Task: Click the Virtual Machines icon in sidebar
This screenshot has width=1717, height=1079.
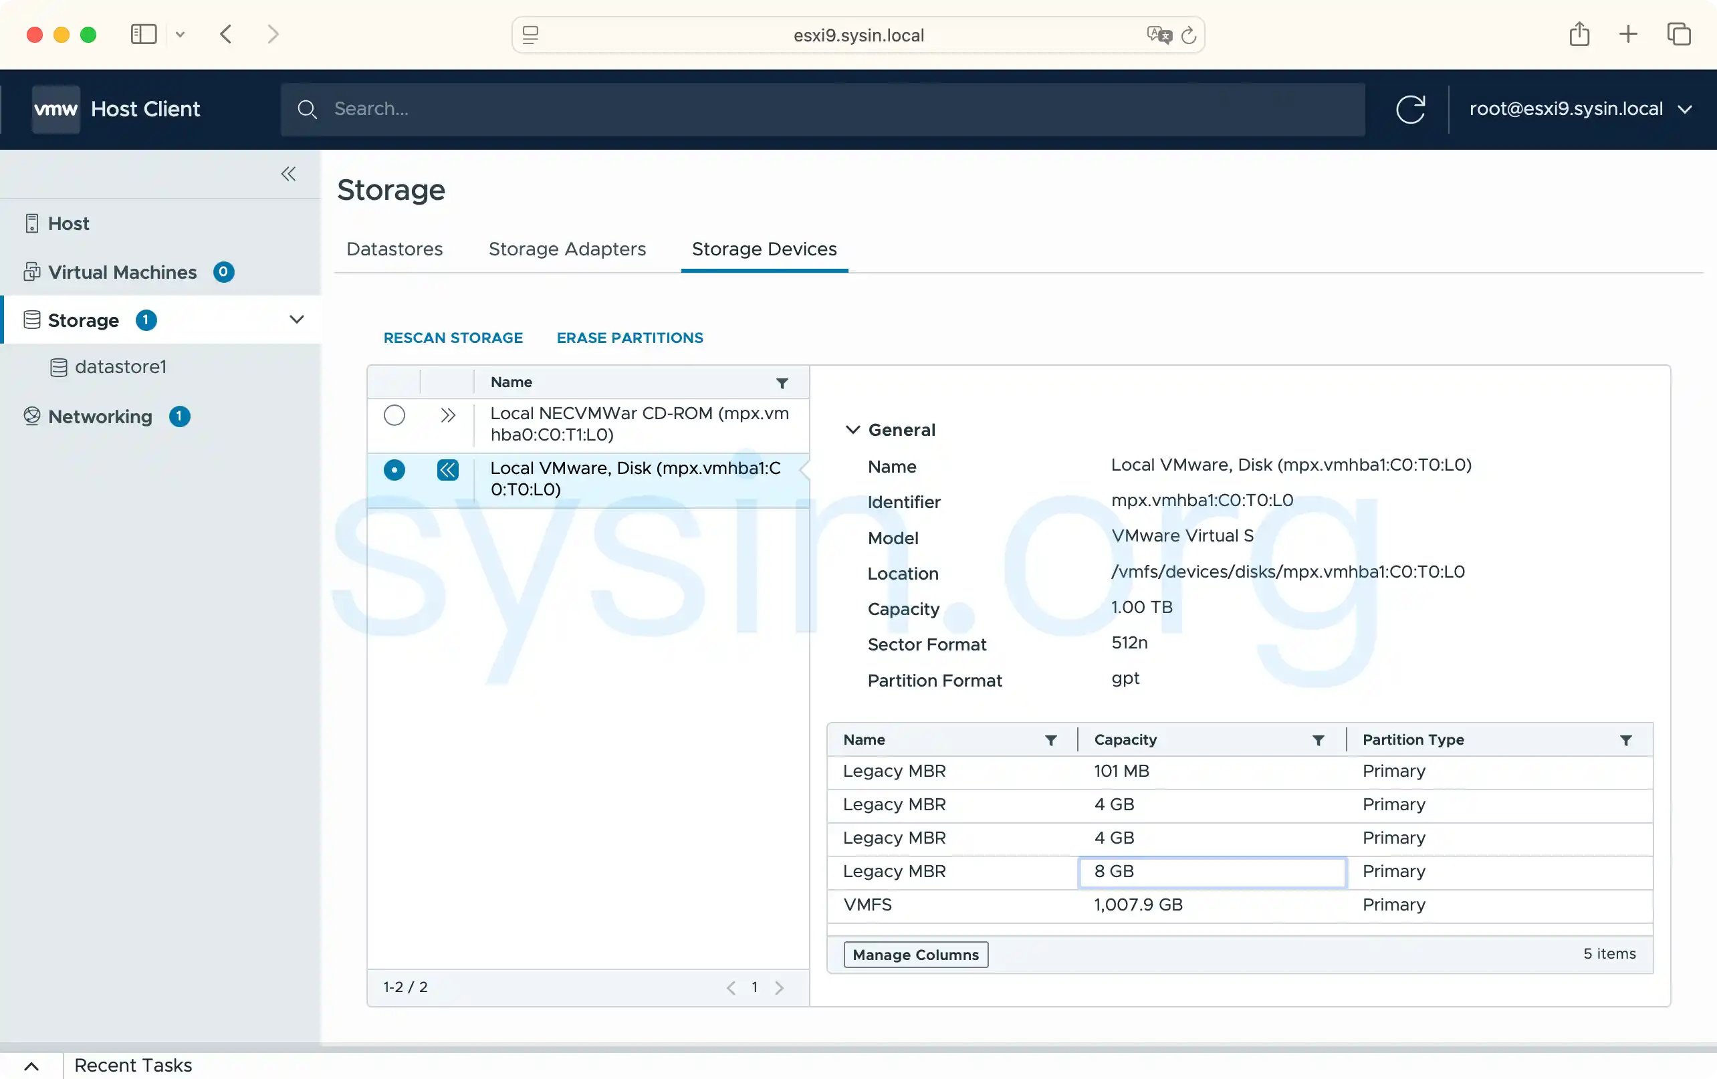Action: 32,271
